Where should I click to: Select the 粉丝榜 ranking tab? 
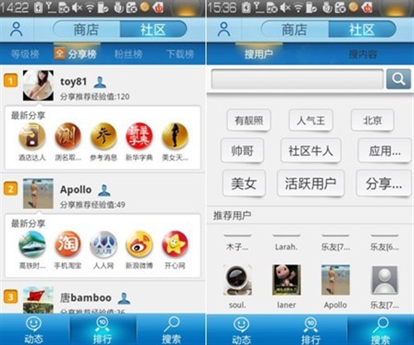128,54
